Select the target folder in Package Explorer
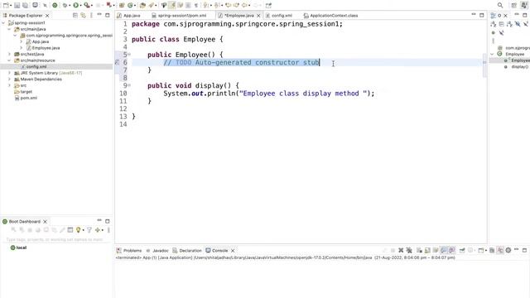This screenshot has height=298, width=530. coord(26,92)
